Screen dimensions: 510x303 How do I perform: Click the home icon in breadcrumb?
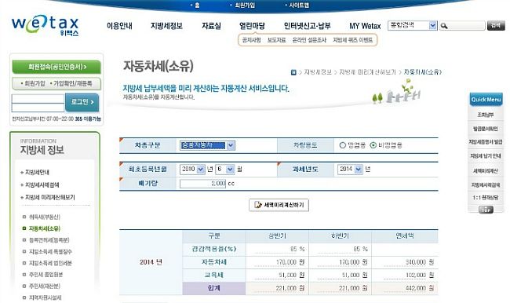point(293,72)
